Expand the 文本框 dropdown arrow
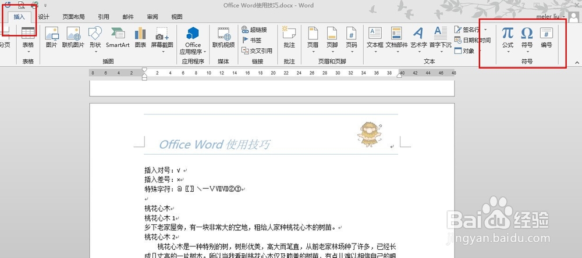The width and height of the screenshot is (582, 258). coord(375,52)
